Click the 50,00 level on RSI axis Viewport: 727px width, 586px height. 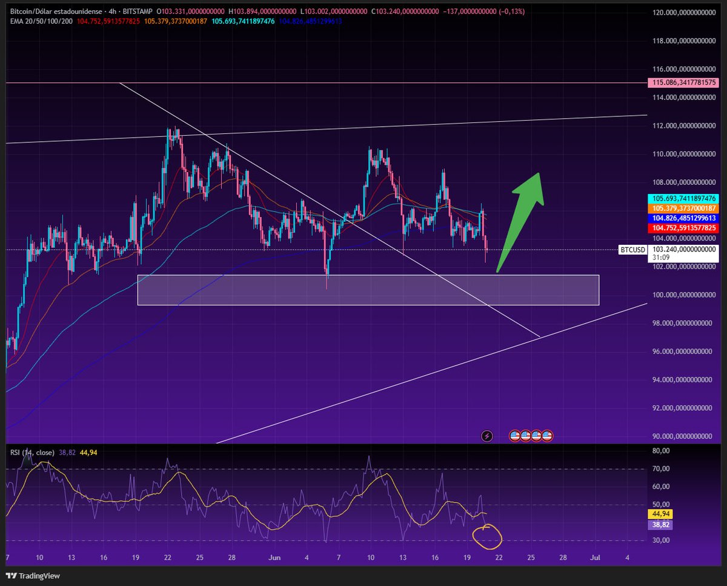[x=661, y=504]
